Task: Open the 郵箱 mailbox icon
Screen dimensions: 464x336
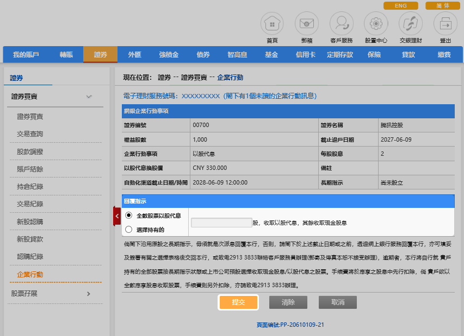Action: (306, 24)
